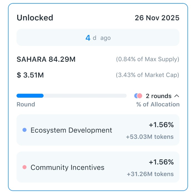Image resolution: width=196 pixels, height=192 pixels.
Task: Click the "$ 3.51M" value
Action: pyautogui.click(x=30, y=75)
